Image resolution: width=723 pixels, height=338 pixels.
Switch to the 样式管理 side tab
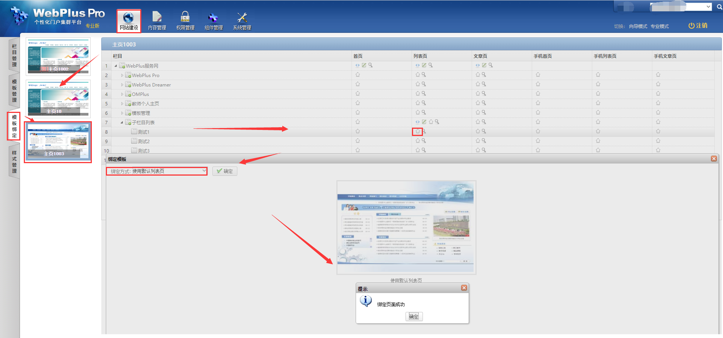14,162
